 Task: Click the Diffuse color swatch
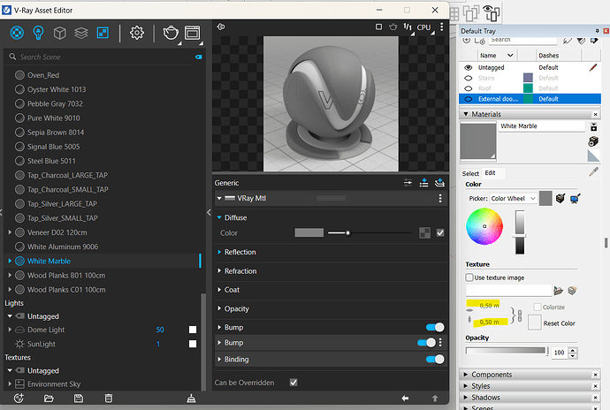pyautogui.click(x=309, y=232)
